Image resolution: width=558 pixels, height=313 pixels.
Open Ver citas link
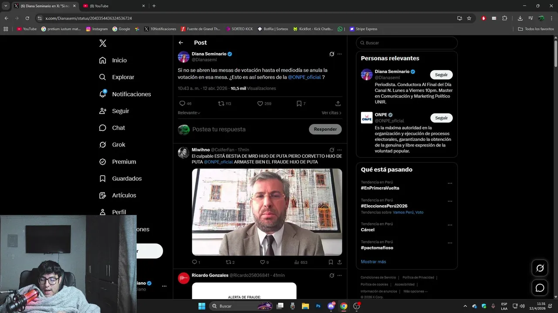pyautogui.click(x=331, y=113)
